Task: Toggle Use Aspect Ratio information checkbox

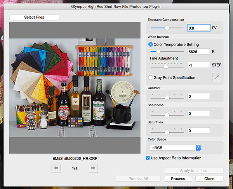Action: [148, 158]
